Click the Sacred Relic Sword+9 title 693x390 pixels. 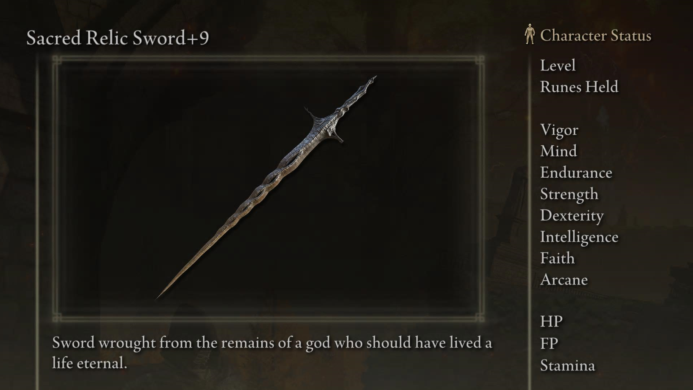[118, 38]
